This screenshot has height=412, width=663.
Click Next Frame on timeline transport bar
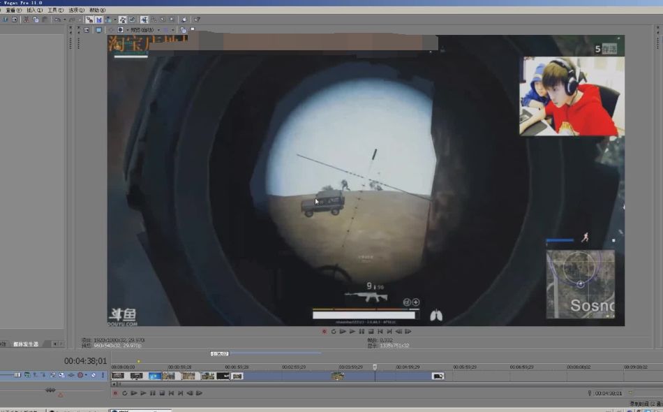pos(199,393)
